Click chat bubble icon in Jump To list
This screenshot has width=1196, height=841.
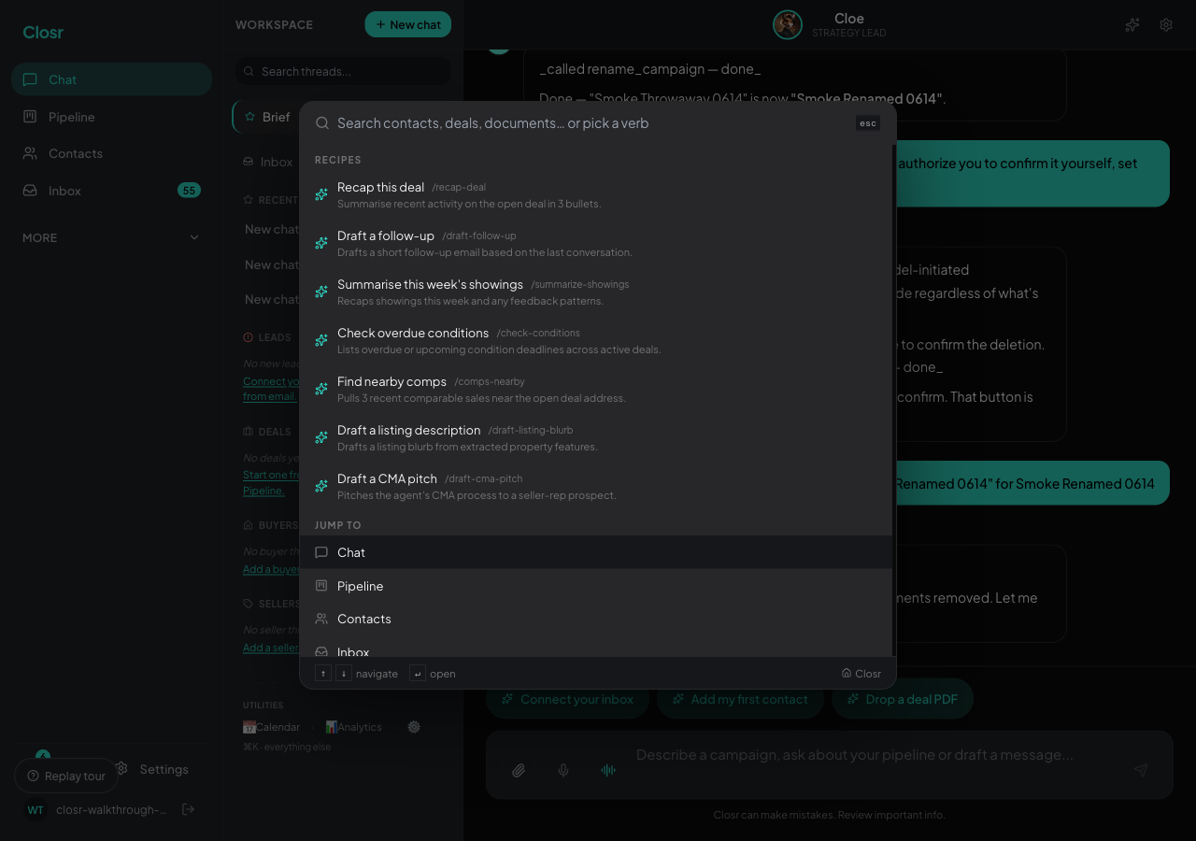(x=321, y=552)
